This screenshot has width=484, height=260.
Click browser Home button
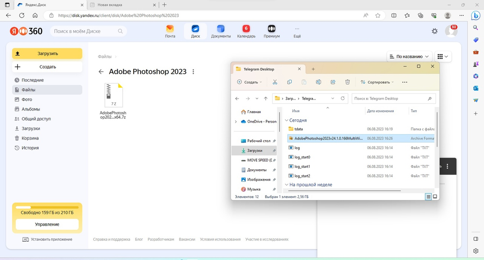coord(35,15)
